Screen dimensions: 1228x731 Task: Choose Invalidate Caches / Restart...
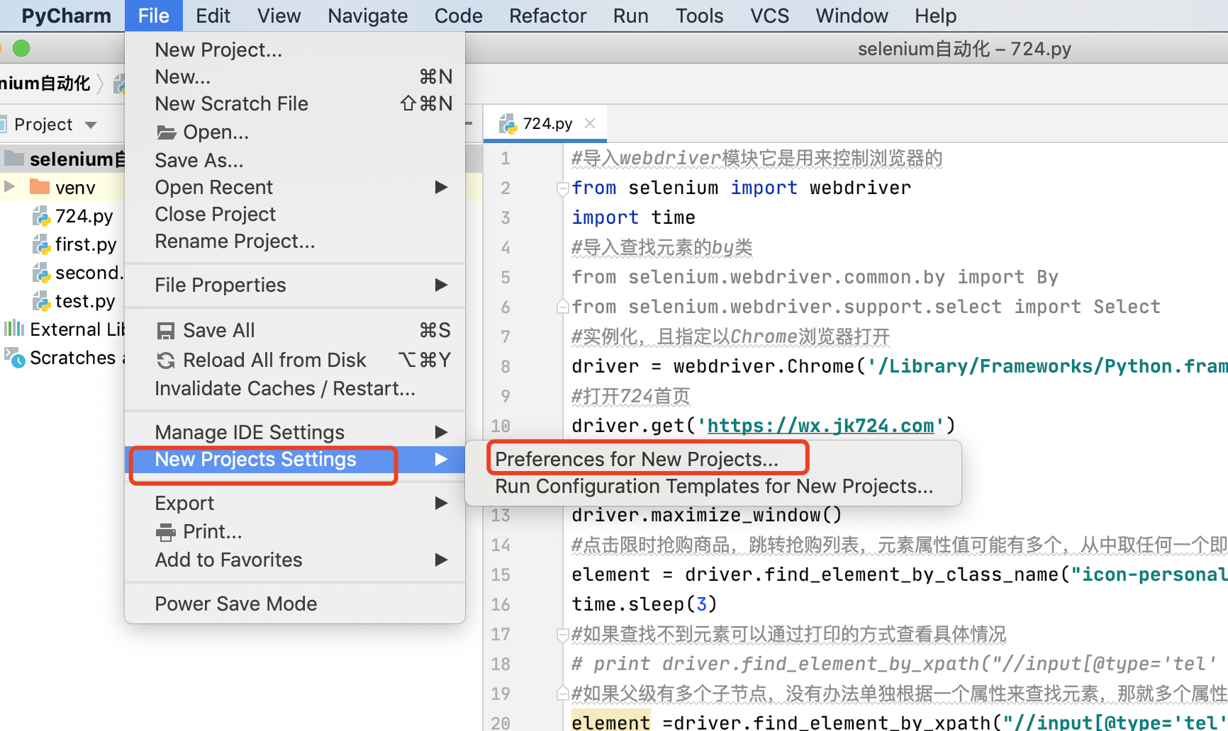294,389
